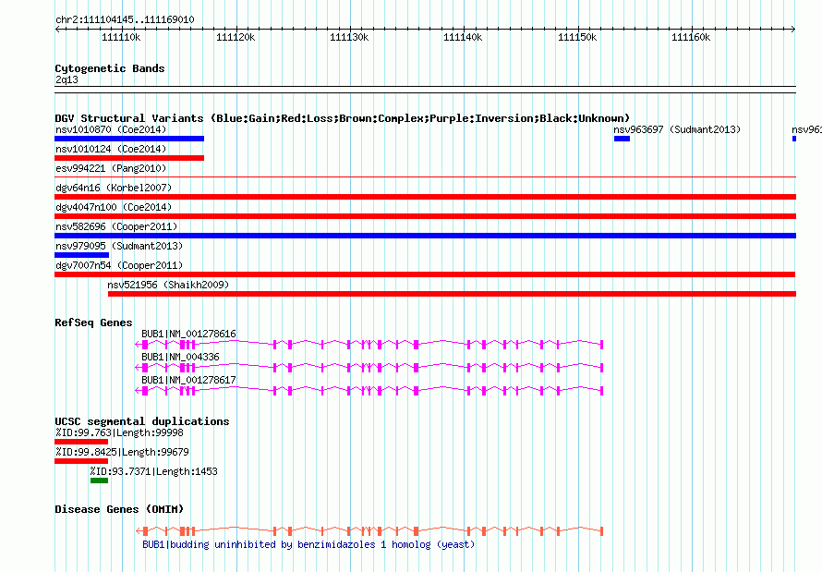Click the BUB1 NM_001278616 gene model glyph

pyautogui.click(x=369, y=345)
